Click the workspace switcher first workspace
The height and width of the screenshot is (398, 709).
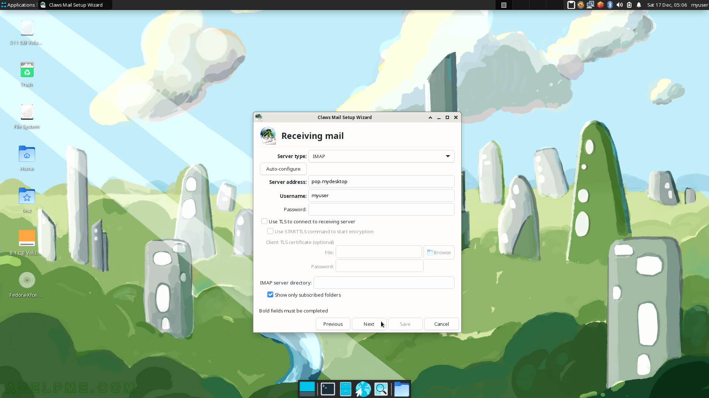(x=504, y=5)
